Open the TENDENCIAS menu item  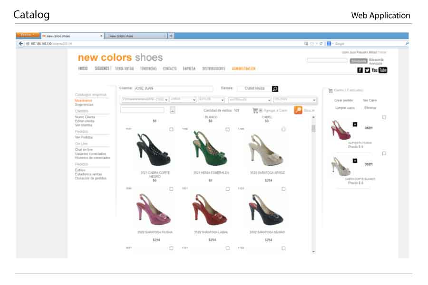(148, 68)
